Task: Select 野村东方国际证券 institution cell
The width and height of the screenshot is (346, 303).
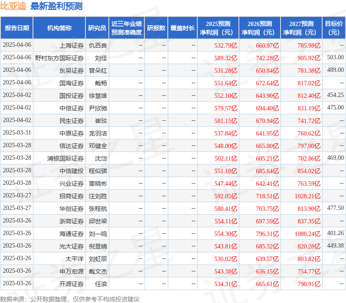Action: pyautogui.click(x=59, y=58)
